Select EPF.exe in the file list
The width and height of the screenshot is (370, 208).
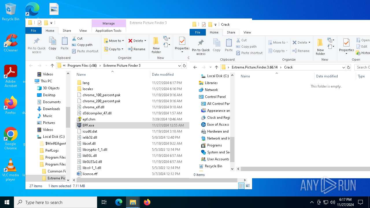132,125
